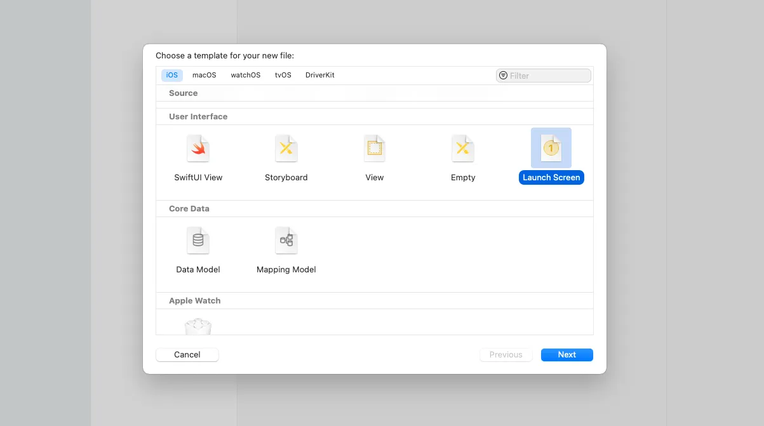764x426 pixels.
Task: Click the Previous button
Action: click(506, 355)
